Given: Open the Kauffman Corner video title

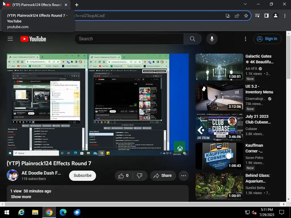Looking at the screenshot, I should pos(254,148).
